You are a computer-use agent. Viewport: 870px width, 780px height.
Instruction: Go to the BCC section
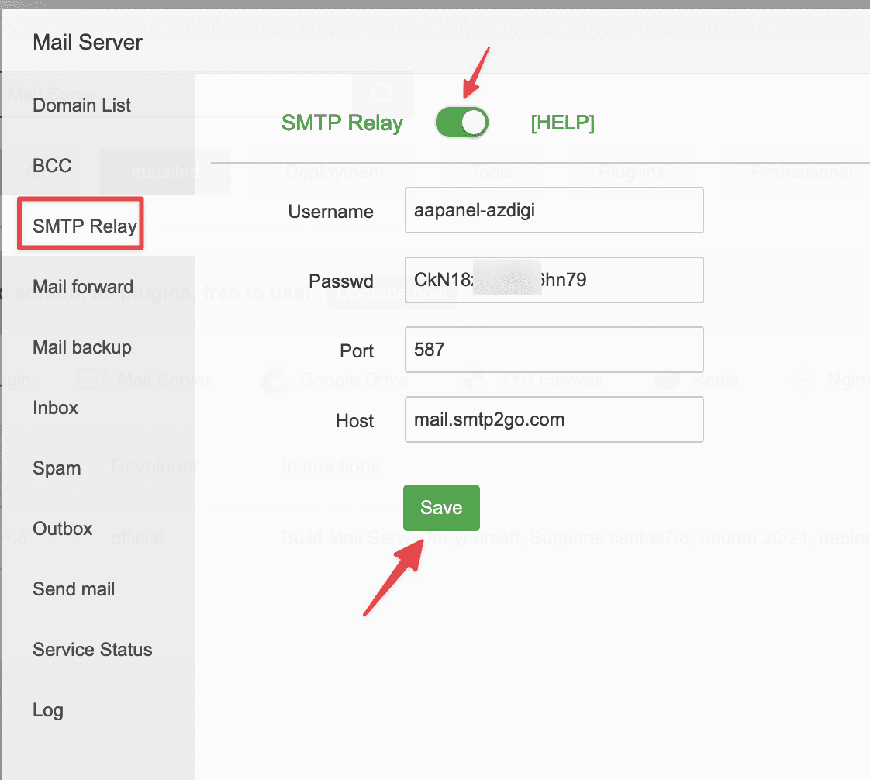[52, 166]
